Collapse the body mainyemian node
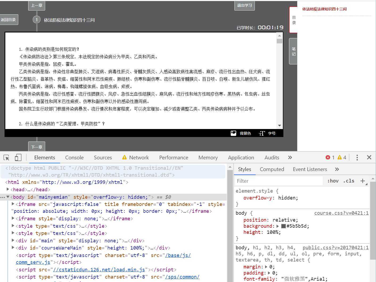 point(8,197)
